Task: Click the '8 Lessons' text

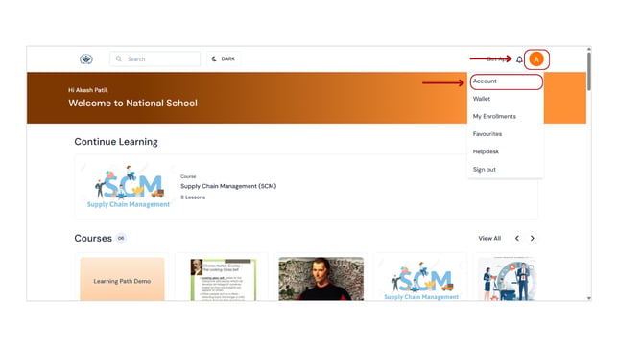Action: pos(193,197)
